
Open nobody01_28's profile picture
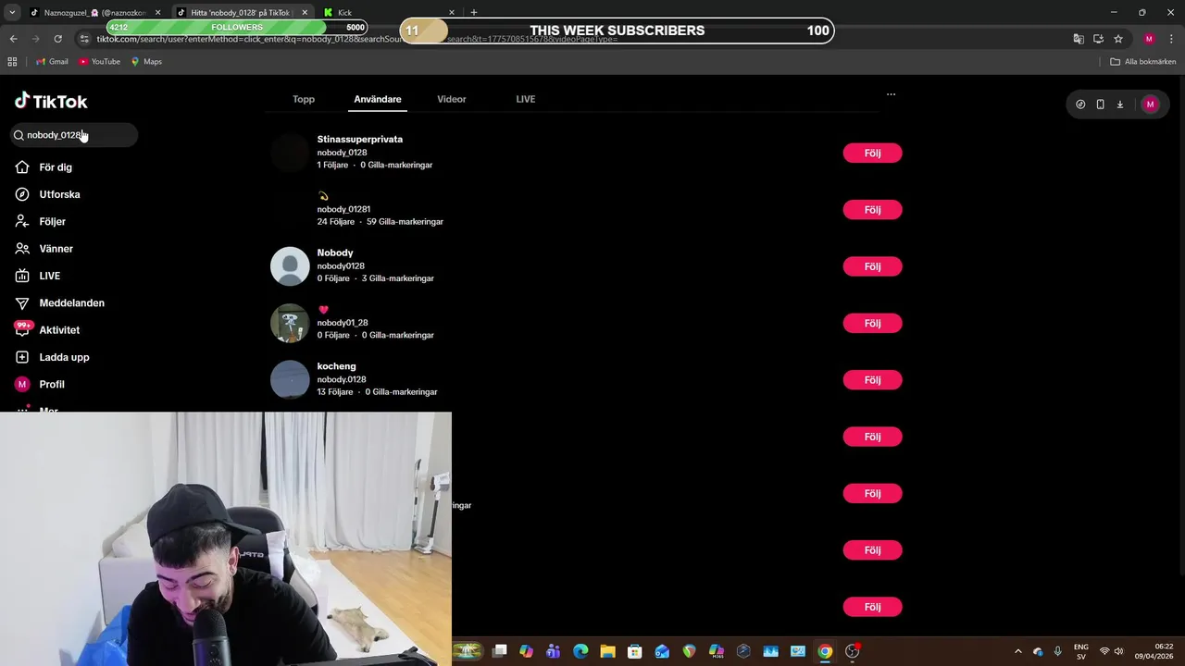click(x=290, y=323)
